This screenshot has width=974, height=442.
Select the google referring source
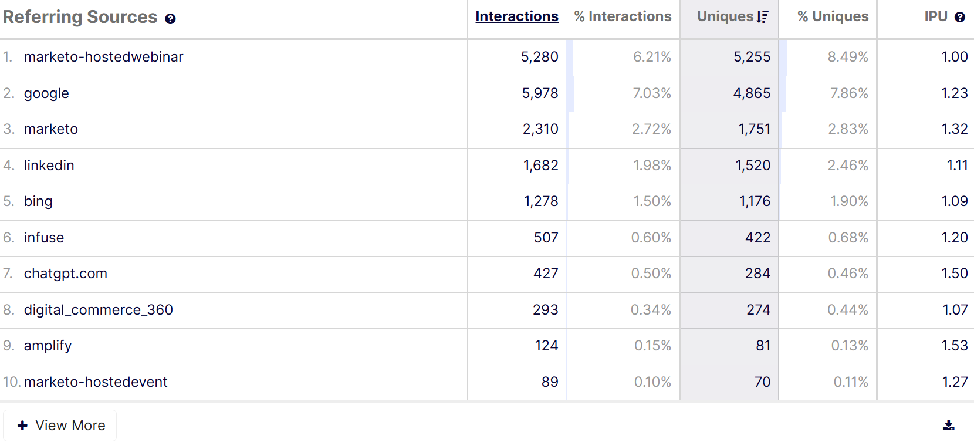tap(46, 93)
